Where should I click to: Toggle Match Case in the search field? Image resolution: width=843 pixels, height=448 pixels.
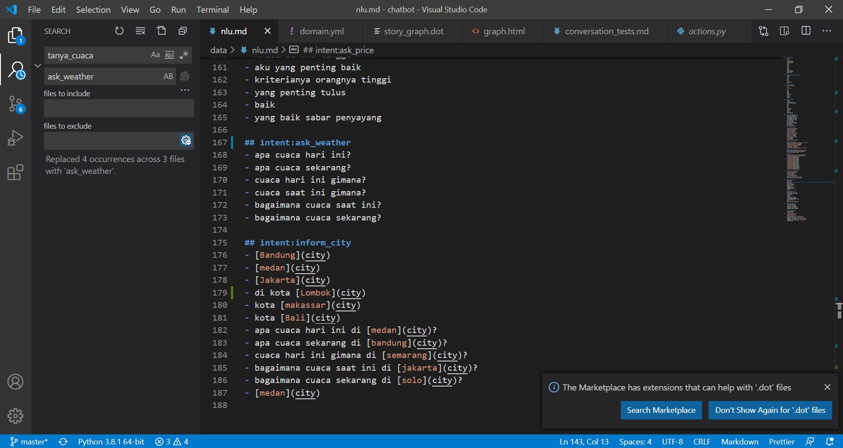click(155, 55)
